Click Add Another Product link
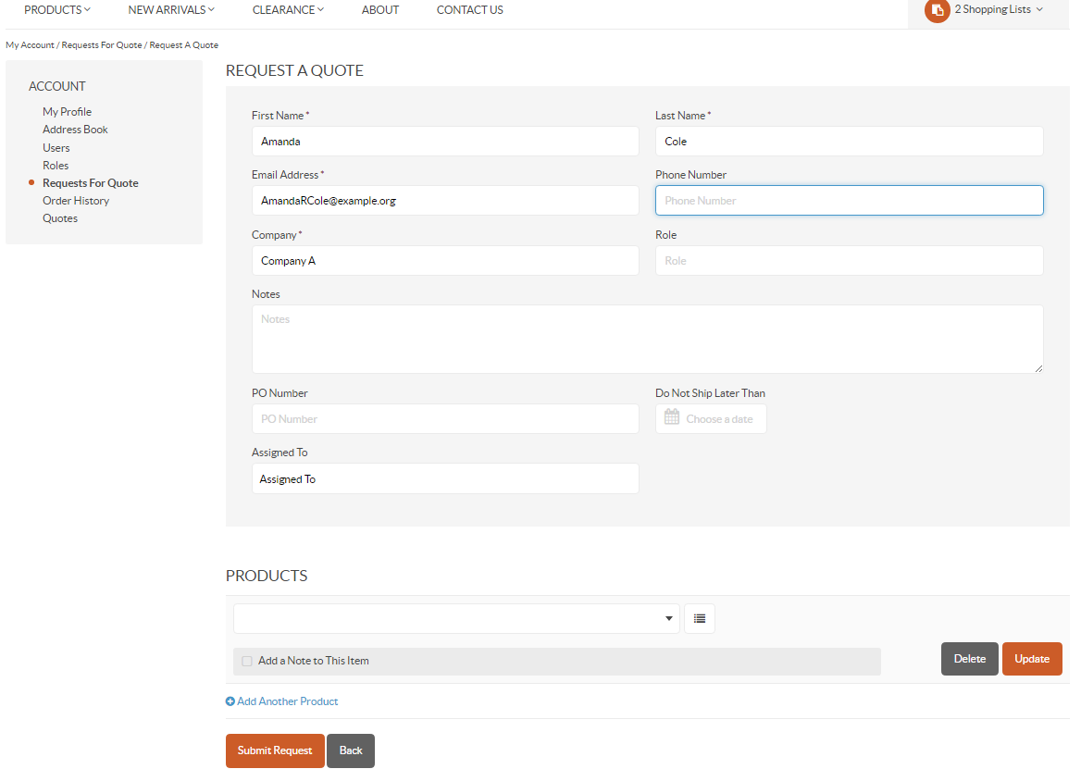The height and width of the screenshot is (769, 1081). click(288, 701)
